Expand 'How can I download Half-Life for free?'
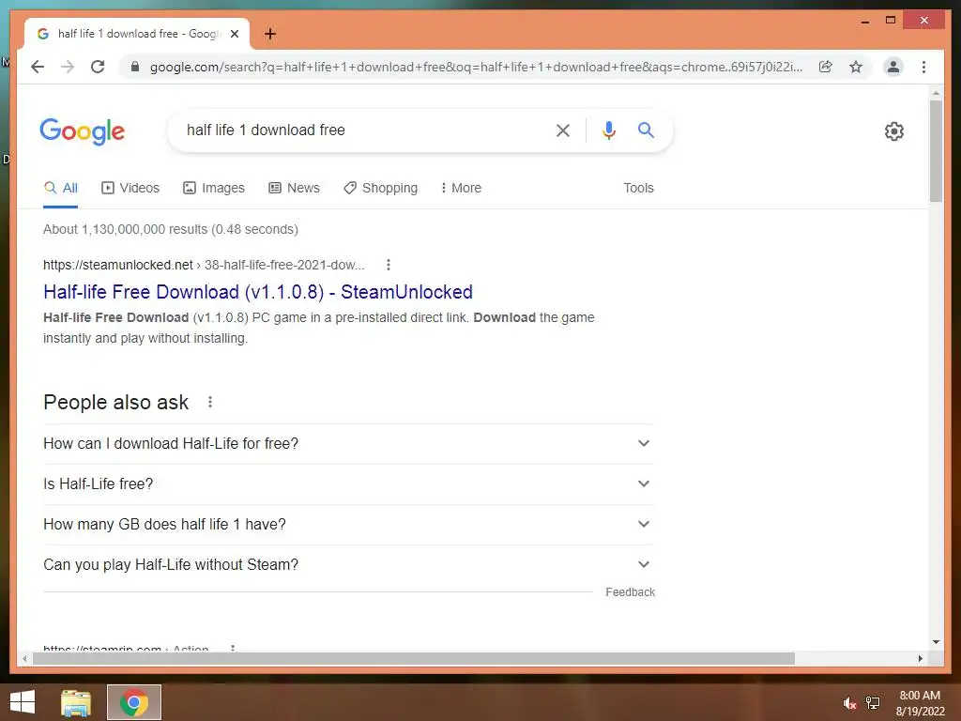The image size is (961, 721). click(x=348, y=443)
